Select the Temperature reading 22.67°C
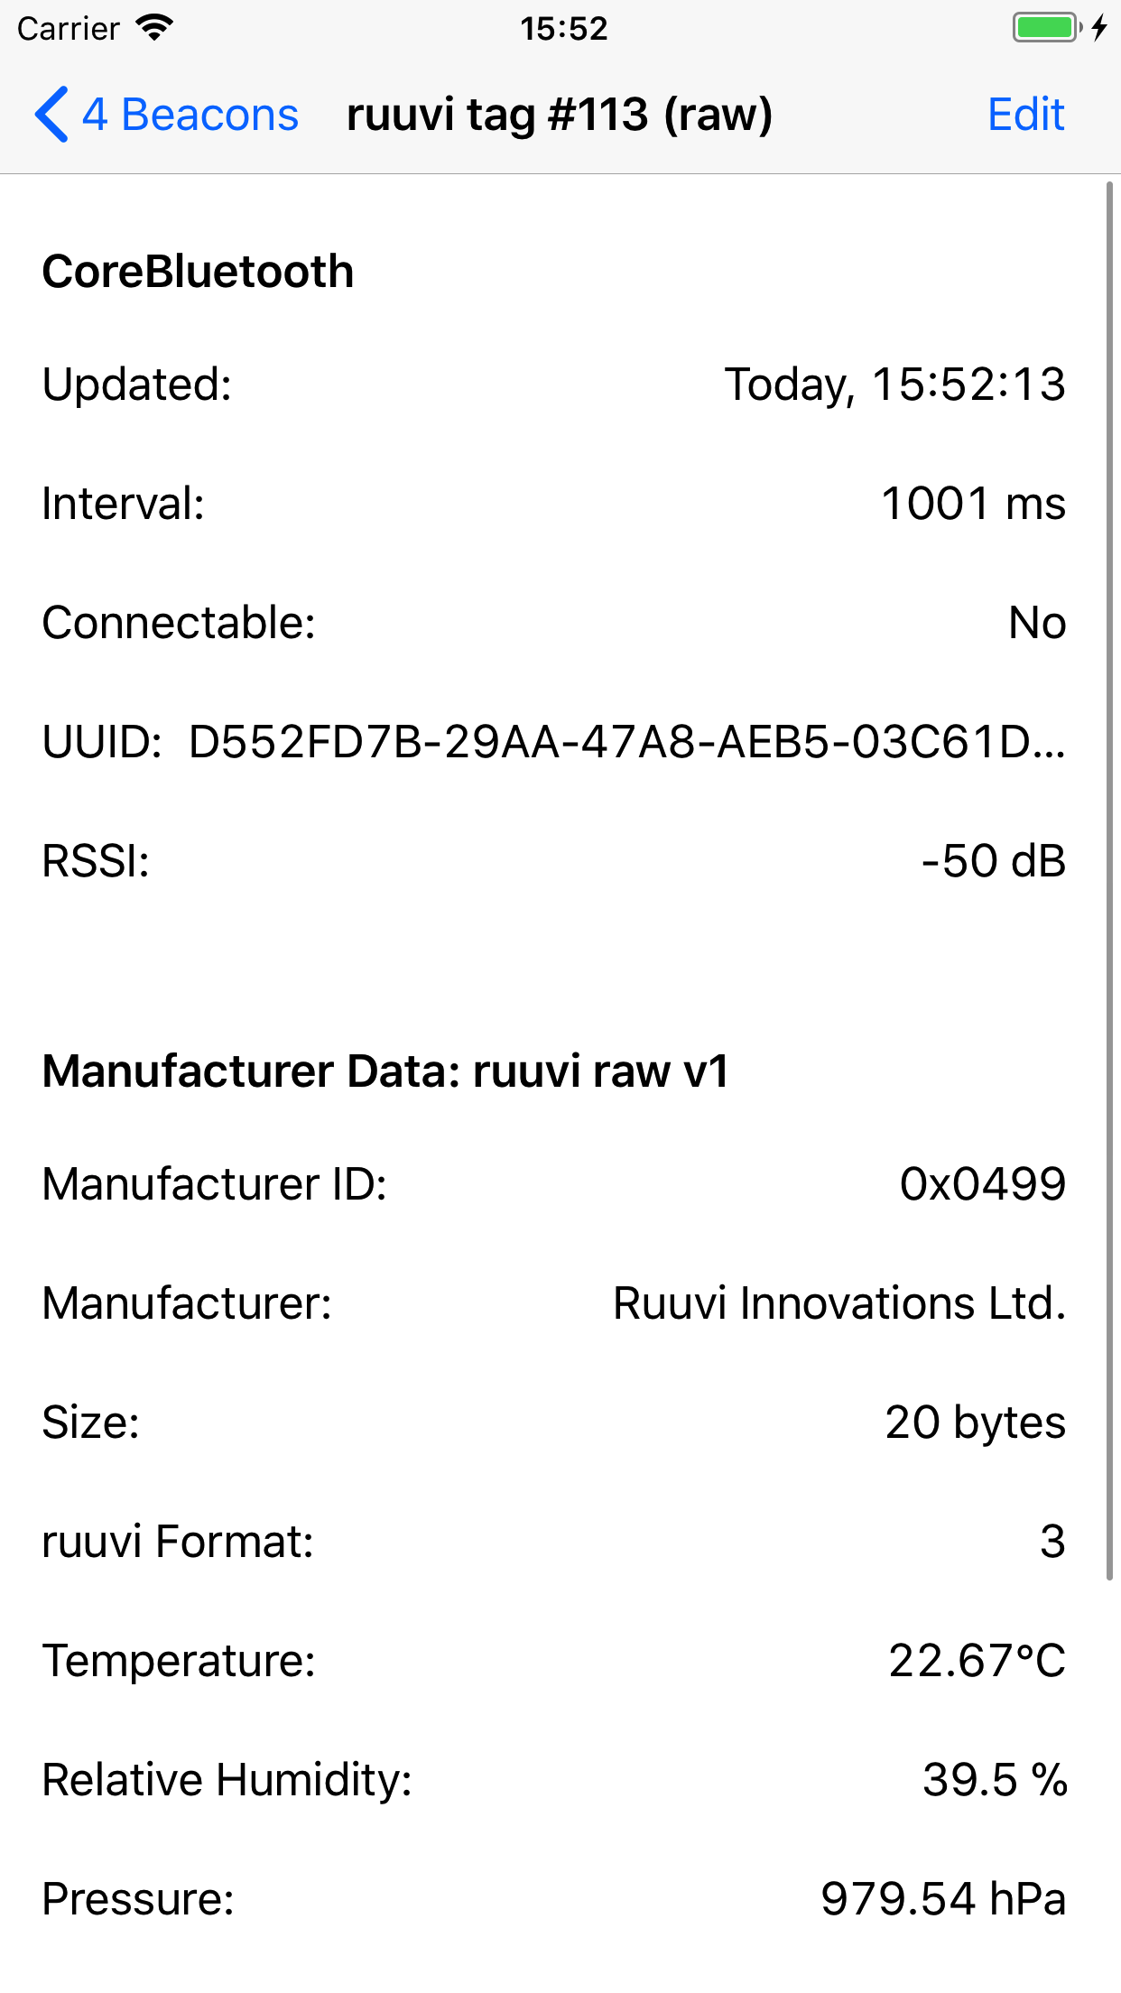The width and height of the screenshot is (1121, 1993). coord(977,1661)
